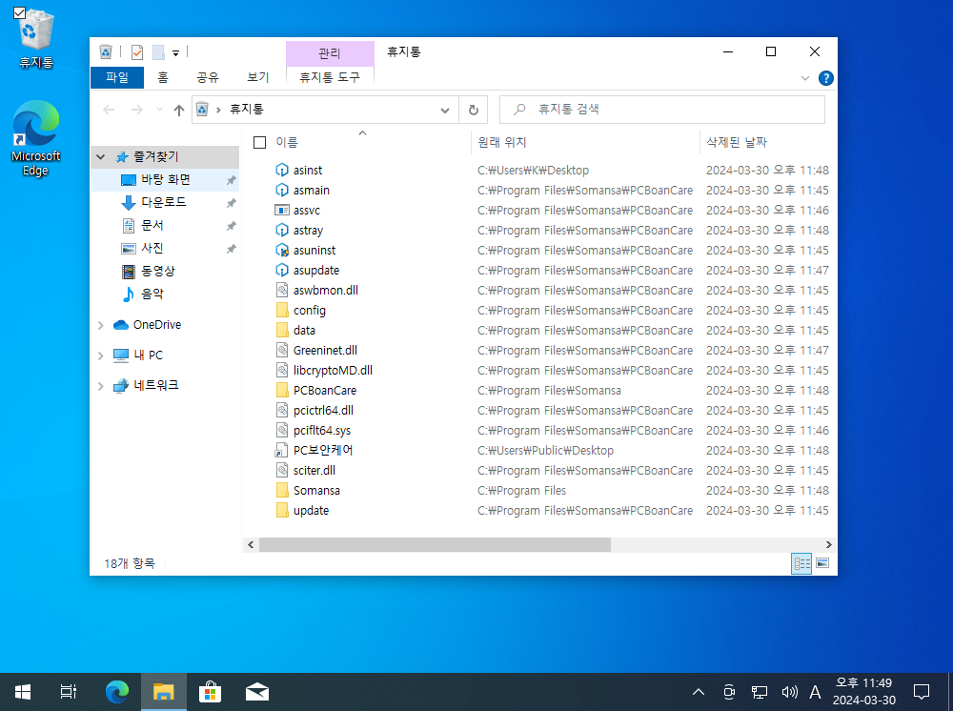Collapse the 즐겨찾기 tree node
The image size is (953, 711).
pos(101,157)
